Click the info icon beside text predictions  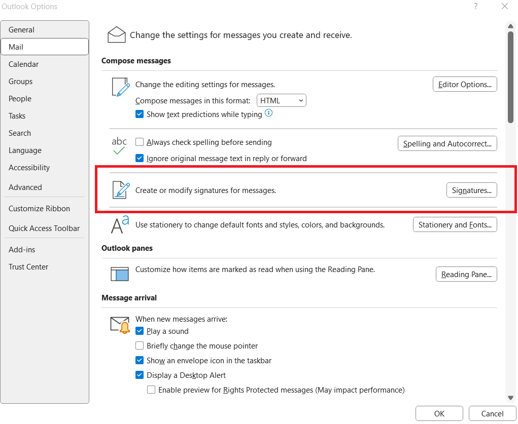point(269,113)
